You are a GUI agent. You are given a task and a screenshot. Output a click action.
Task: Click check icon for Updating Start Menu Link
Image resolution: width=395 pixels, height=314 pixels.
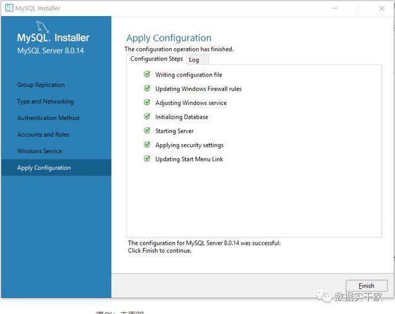click(147, 159)
